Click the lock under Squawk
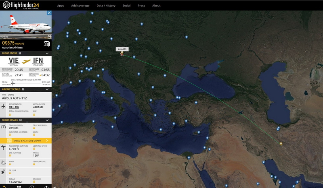 click(x=34, y=182)
